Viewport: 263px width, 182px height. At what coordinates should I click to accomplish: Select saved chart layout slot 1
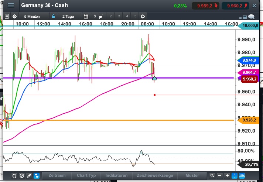point(101,16)
